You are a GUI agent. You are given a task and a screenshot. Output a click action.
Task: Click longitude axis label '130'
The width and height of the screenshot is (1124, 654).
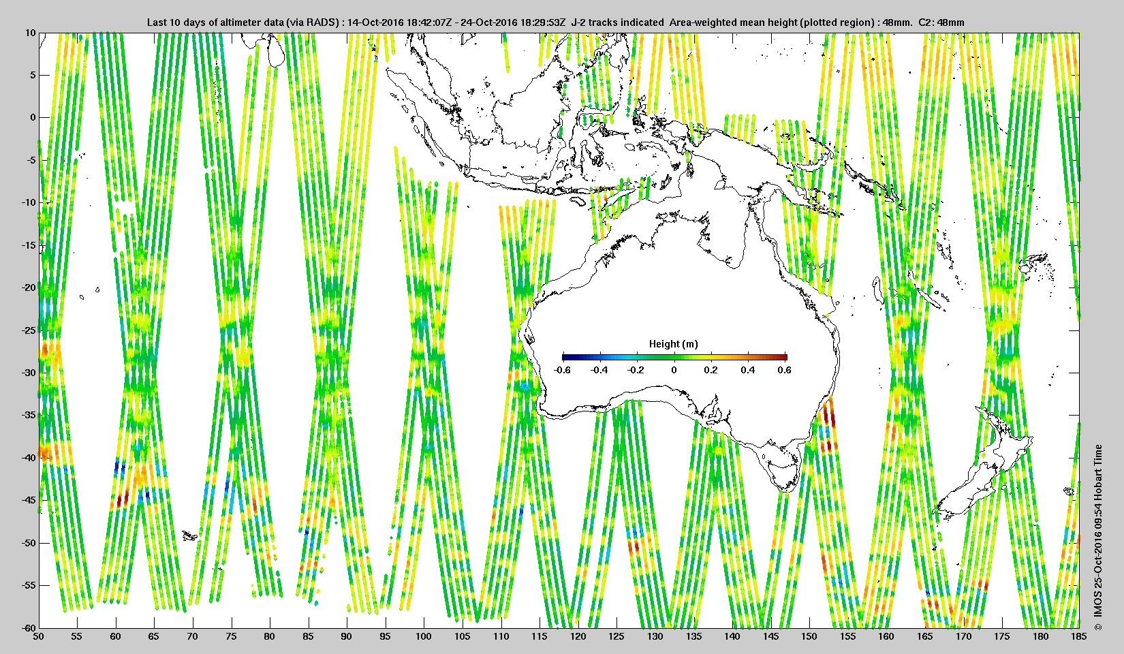pyautogui.click(x=655, y=636)
